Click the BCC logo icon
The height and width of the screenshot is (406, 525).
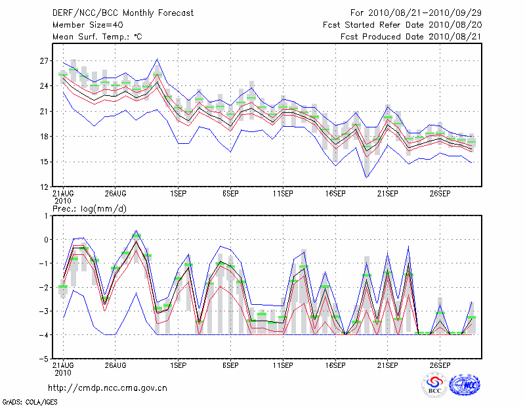(434, 385)
